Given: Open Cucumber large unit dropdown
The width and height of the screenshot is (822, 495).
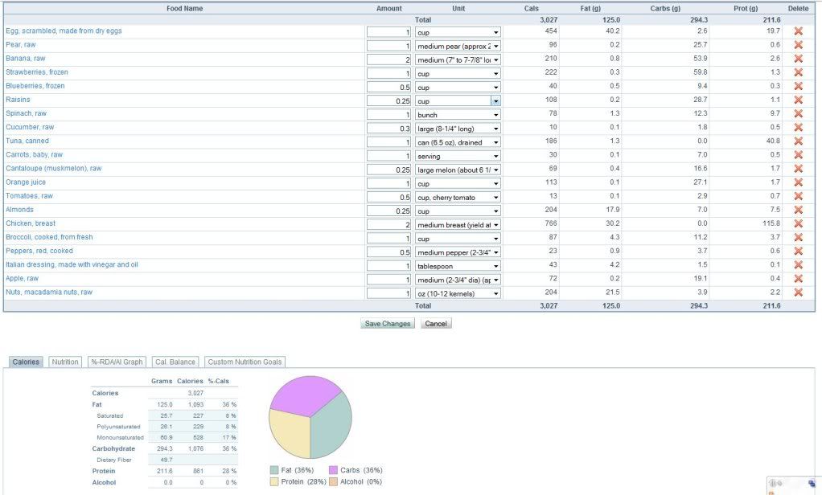Looking at the screenshot, I should pos(458,129).
